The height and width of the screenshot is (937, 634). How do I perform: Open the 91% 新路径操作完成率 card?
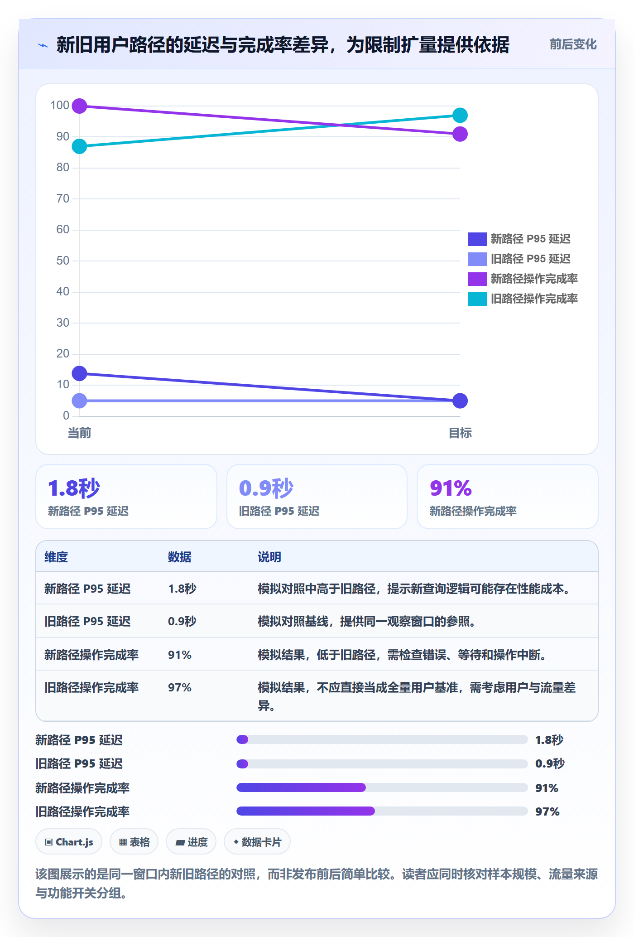click(508, 497)
